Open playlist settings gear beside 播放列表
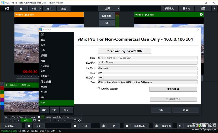Viewport: 218px width, 133px height. 157,126
